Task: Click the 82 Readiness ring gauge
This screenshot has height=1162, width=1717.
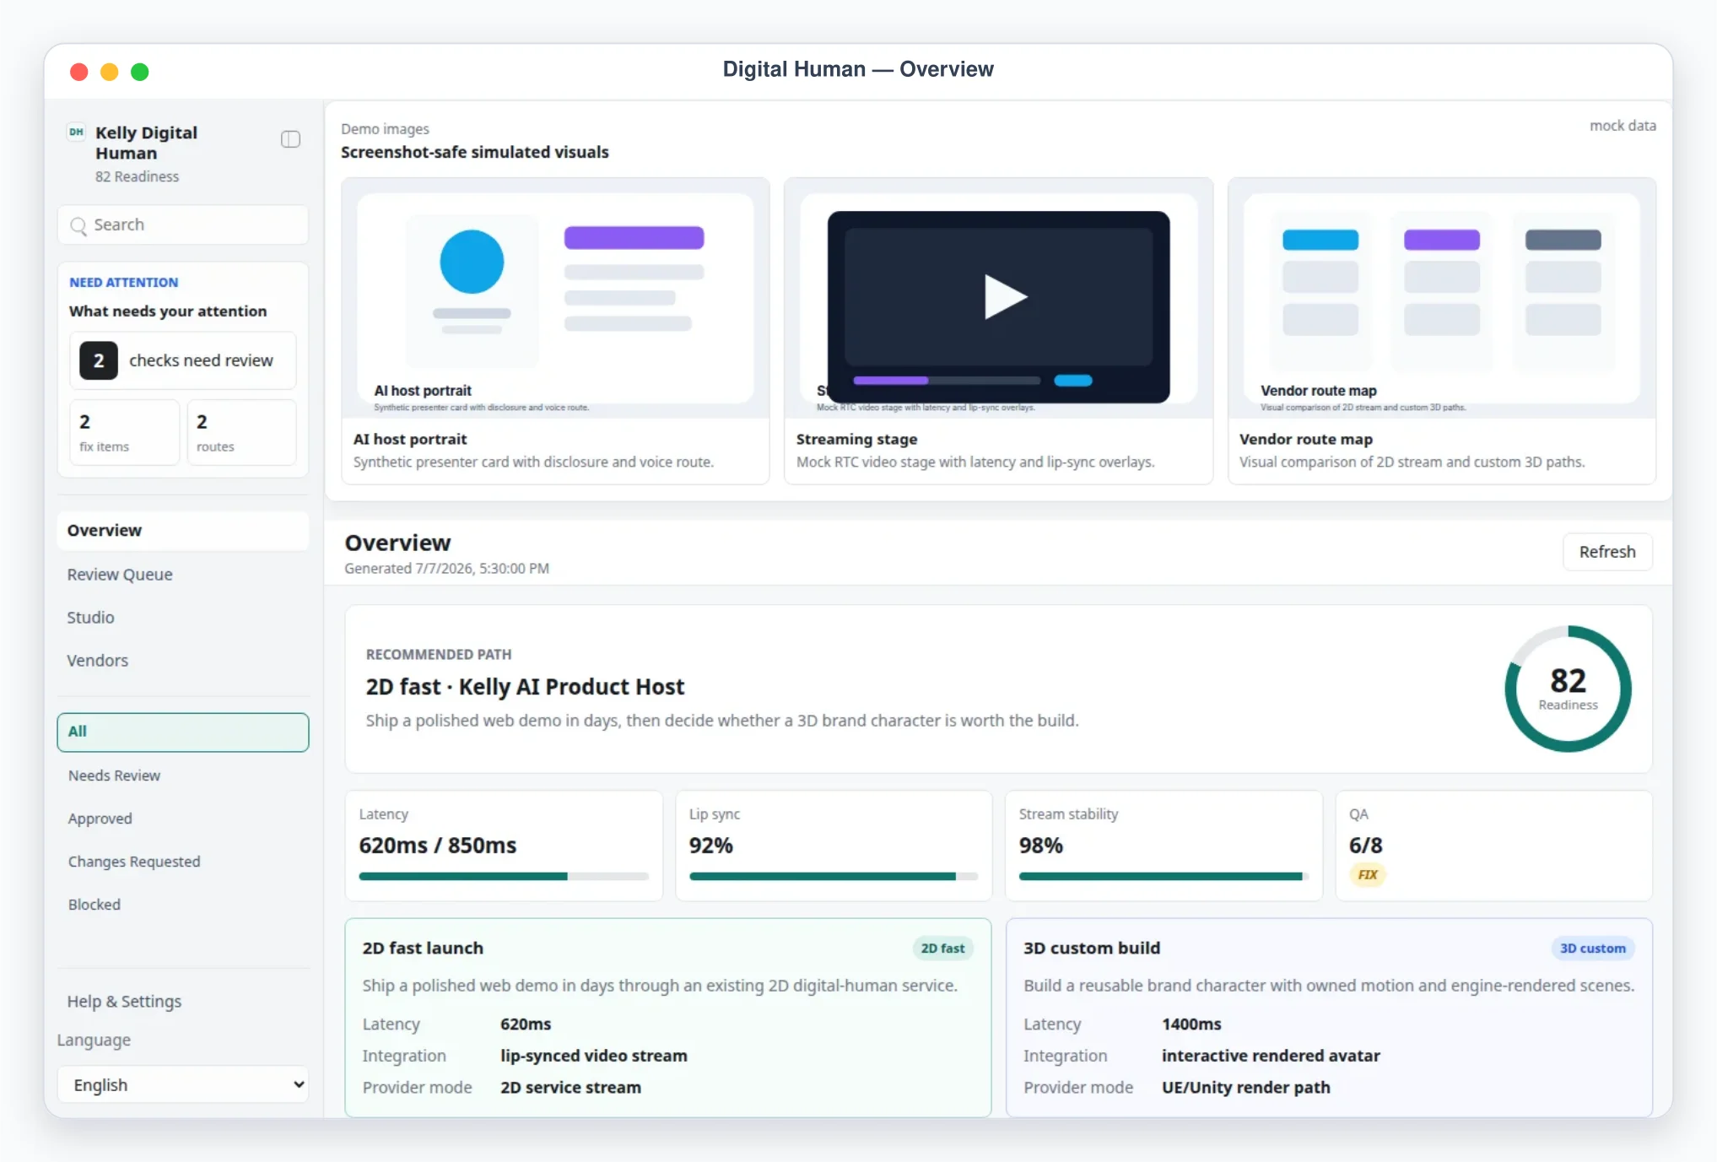Action: [x=1568, y=689]
